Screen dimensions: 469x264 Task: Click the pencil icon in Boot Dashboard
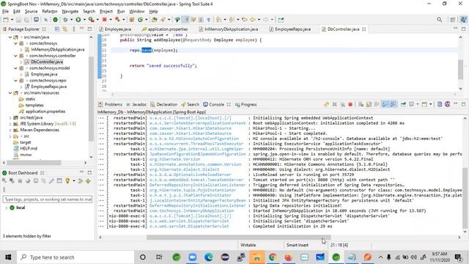(51, 181)
